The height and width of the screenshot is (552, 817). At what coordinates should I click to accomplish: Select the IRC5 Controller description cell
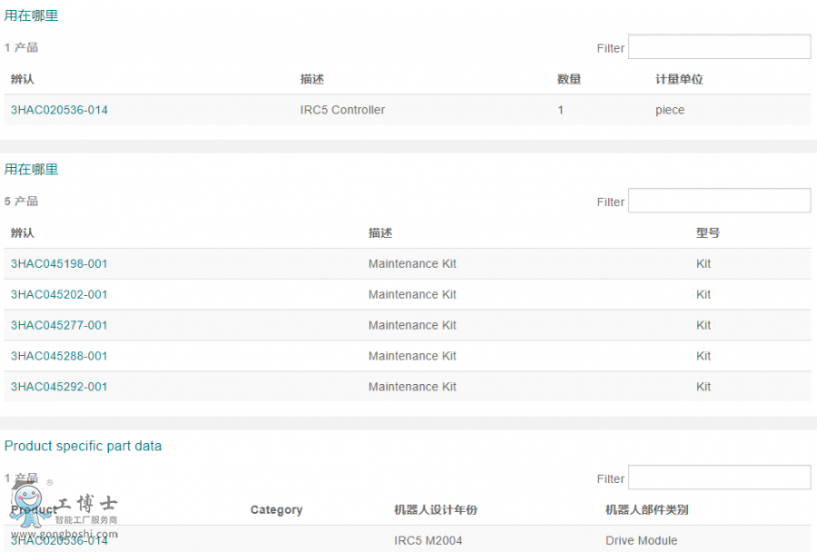342,110
